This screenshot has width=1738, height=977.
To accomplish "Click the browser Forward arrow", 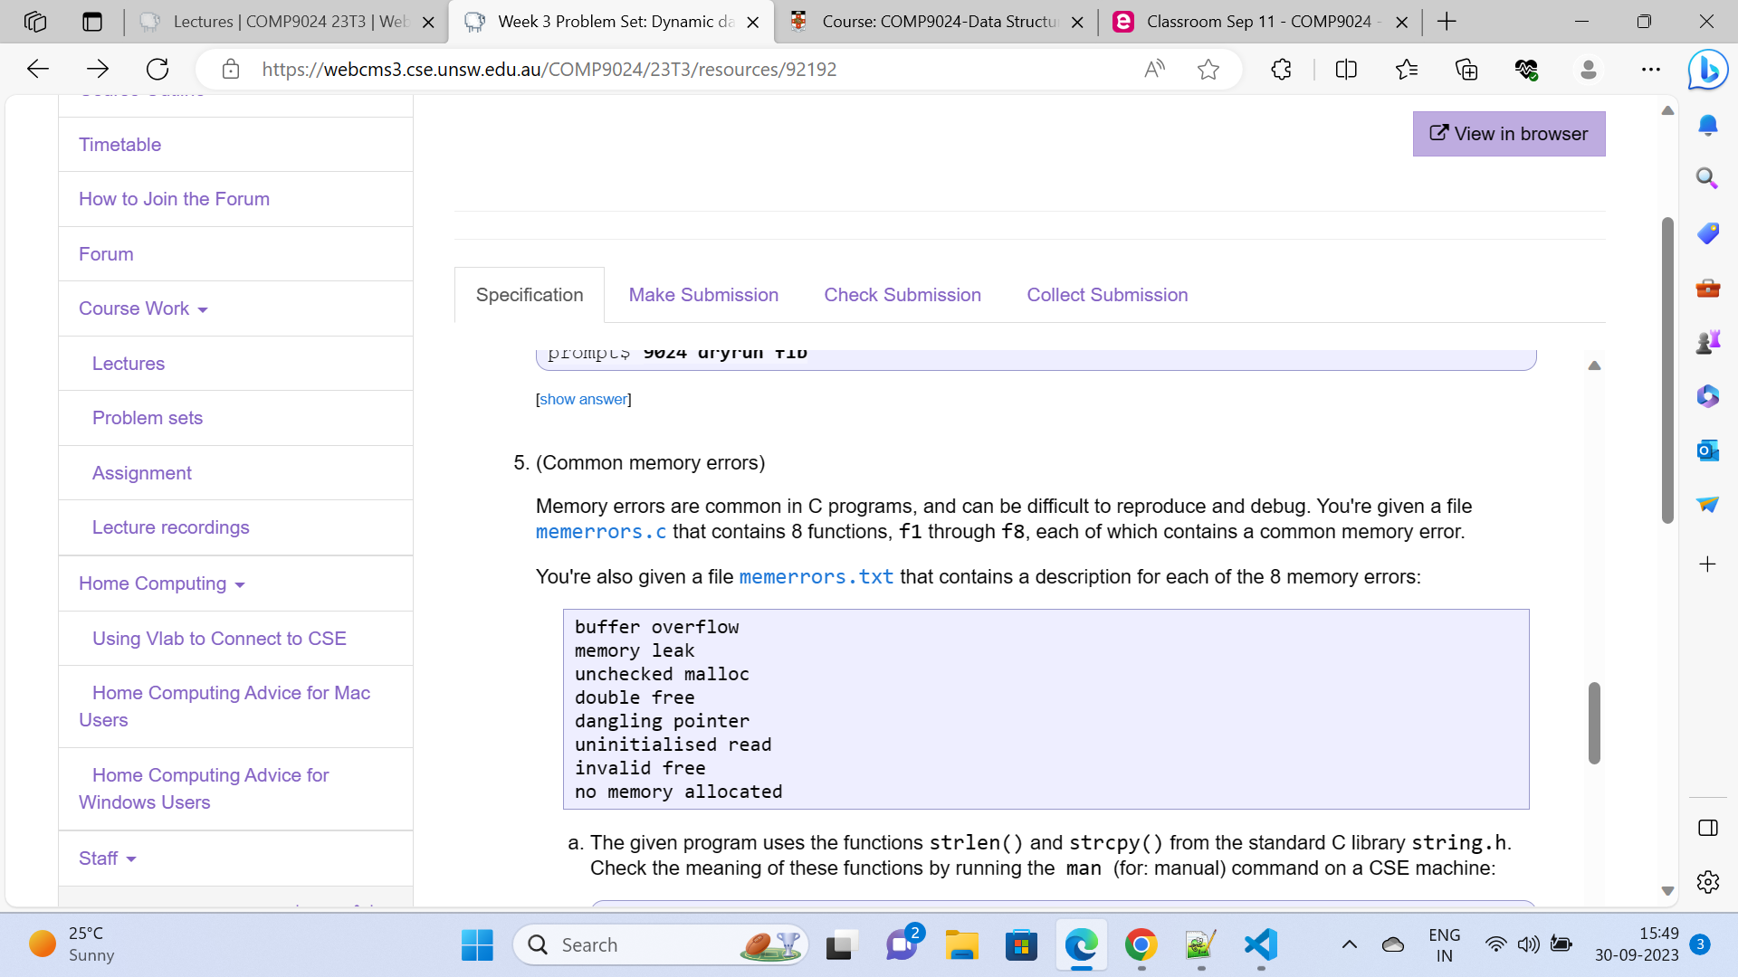I will [98, 69].
